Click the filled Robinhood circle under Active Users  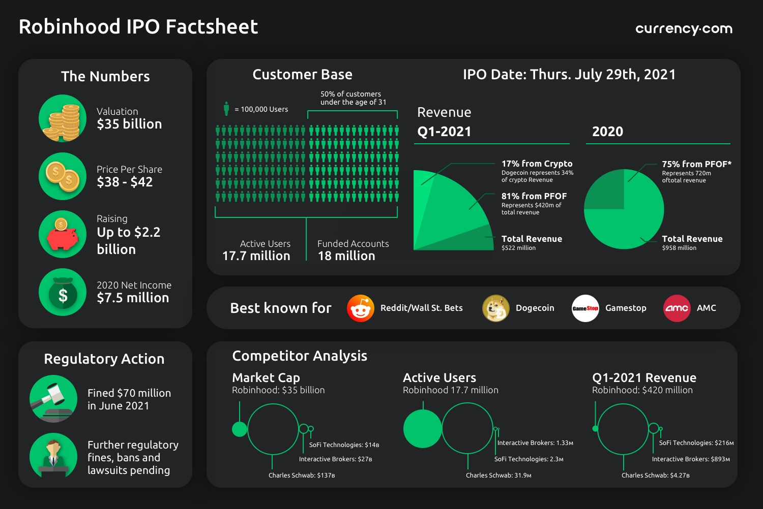pos(423,429)
